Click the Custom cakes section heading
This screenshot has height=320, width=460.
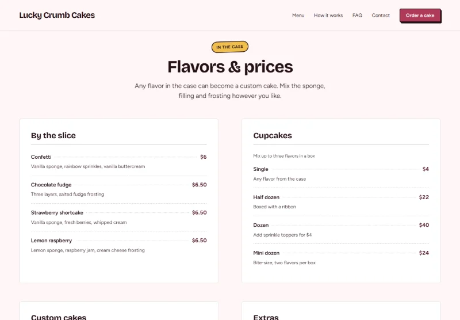tap(59, 317)
